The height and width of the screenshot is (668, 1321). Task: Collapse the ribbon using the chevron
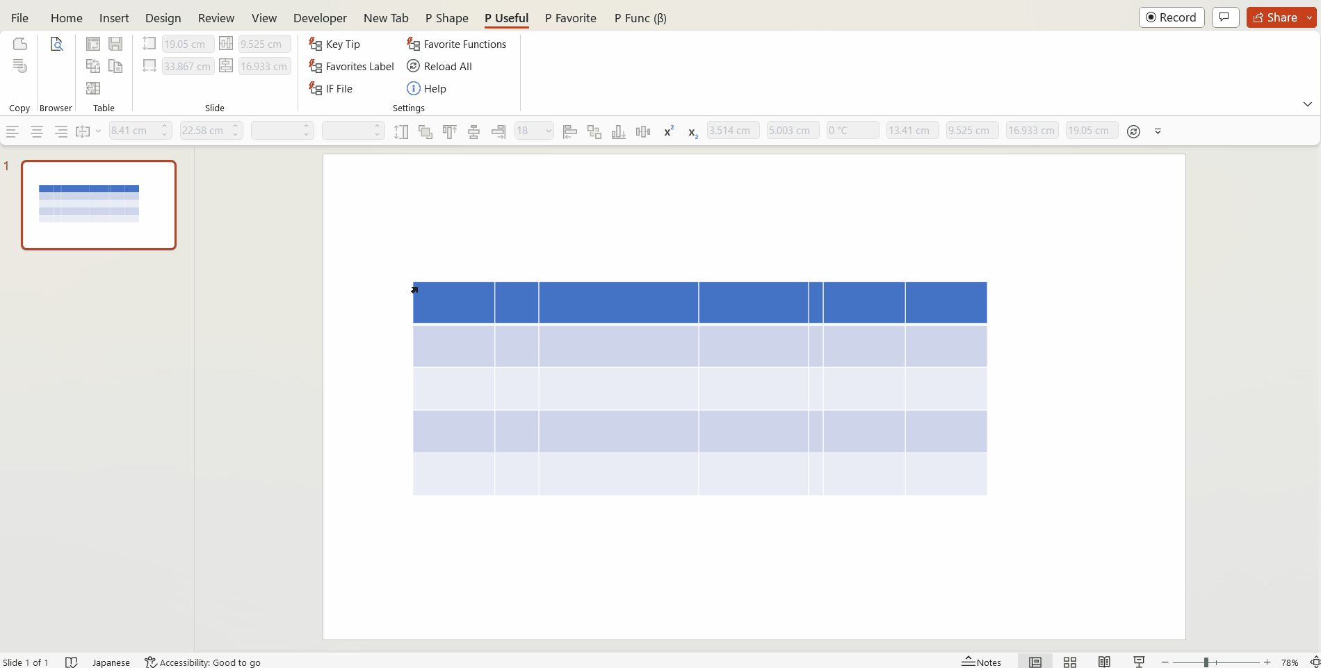click(1307, 104)
